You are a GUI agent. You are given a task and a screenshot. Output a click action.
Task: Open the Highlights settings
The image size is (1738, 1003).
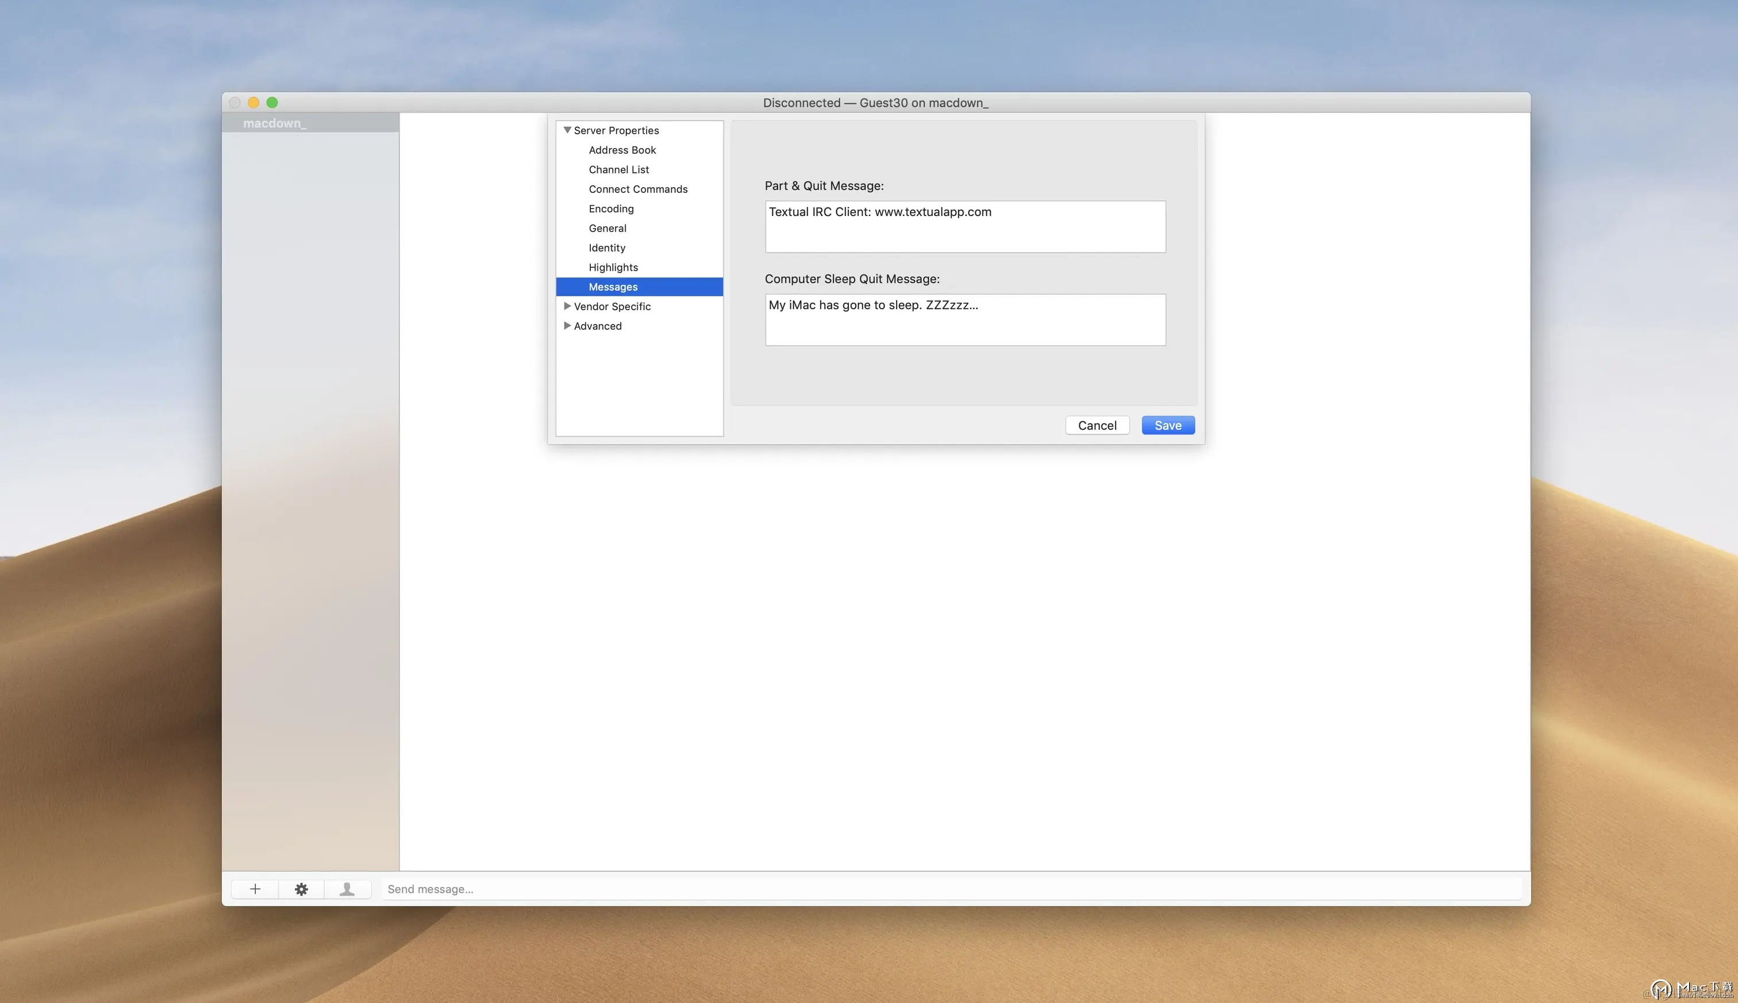[613, 267]
